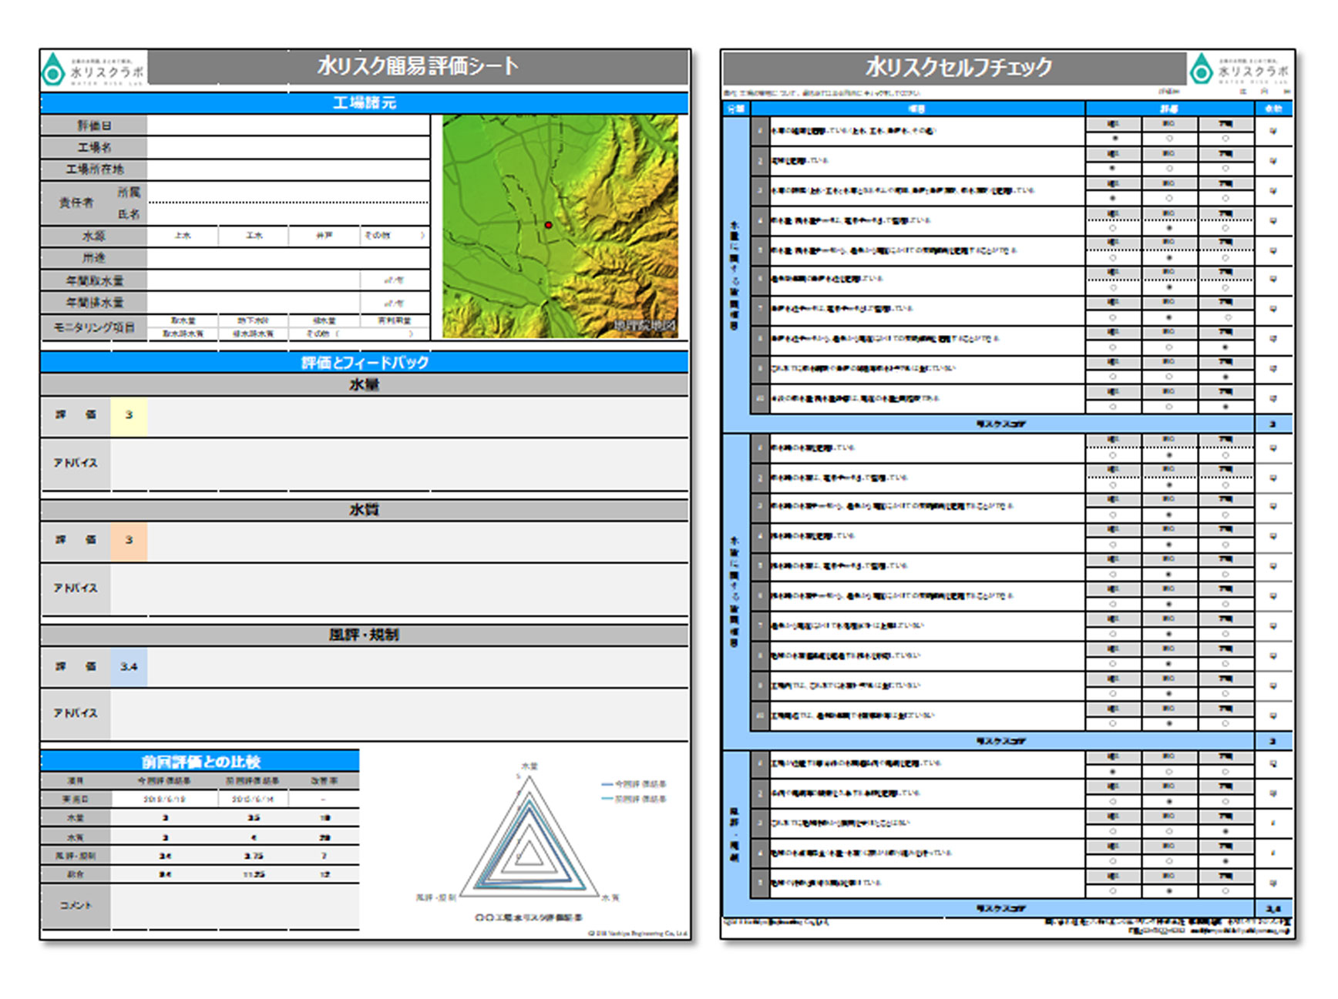1338x999 pixels.
Task: Click the triangular radar chart of risk results
Action: coord(529,836)
